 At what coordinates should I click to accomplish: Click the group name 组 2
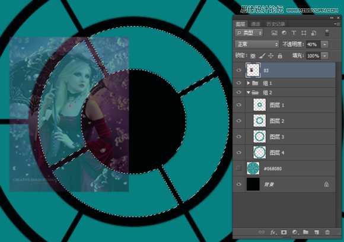click(267, 93)
